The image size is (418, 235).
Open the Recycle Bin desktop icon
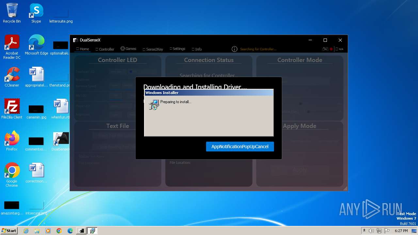coord(12,13)
